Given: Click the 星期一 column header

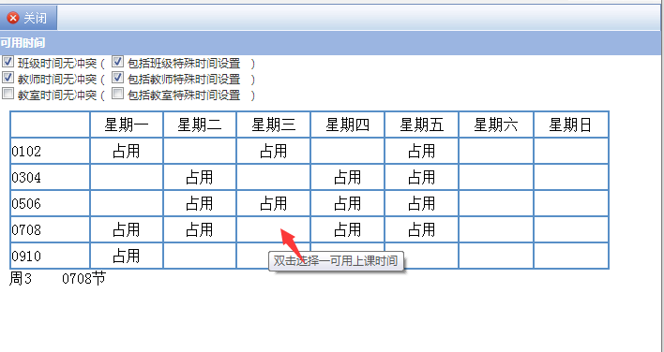Looking at the screenshot, I should (127, 125).
